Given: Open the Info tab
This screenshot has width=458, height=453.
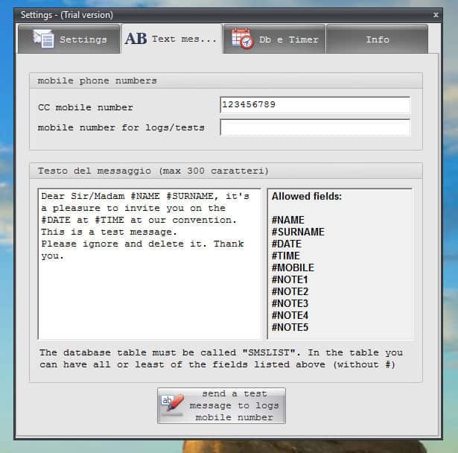Looking at the screenshot, I should (377, 39).
